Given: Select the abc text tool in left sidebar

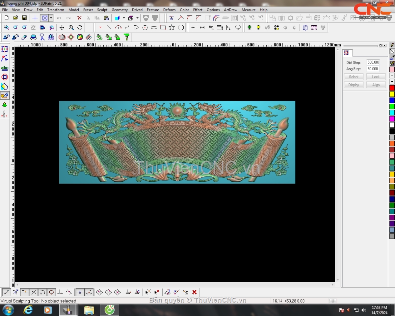Looking at the screenshot, I should 5,68.
